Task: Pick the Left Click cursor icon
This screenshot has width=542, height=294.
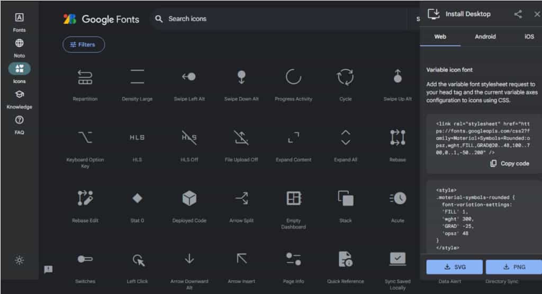Action: (x=138, y=260)
